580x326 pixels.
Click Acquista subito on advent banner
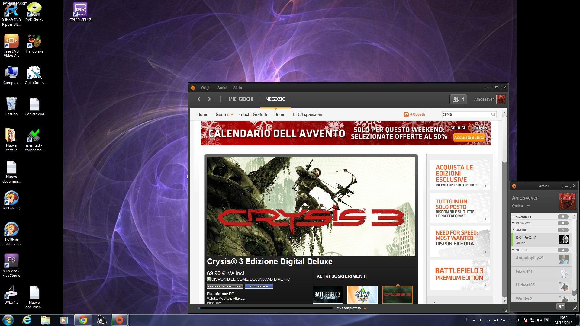click(x=469, y=137)
